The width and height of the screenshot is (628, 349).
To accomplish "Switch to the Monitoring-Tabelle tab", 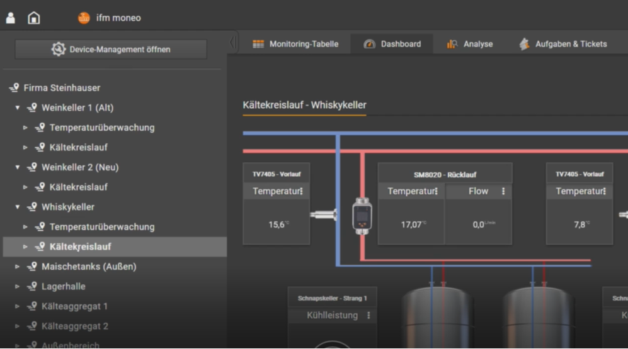I will [295, 44].
